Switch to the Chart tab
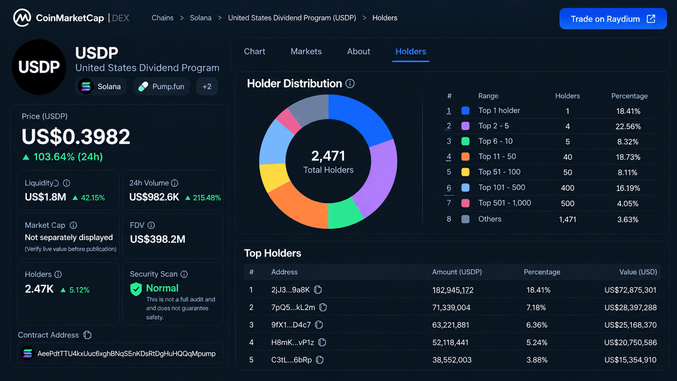 [x=255, y=51]
